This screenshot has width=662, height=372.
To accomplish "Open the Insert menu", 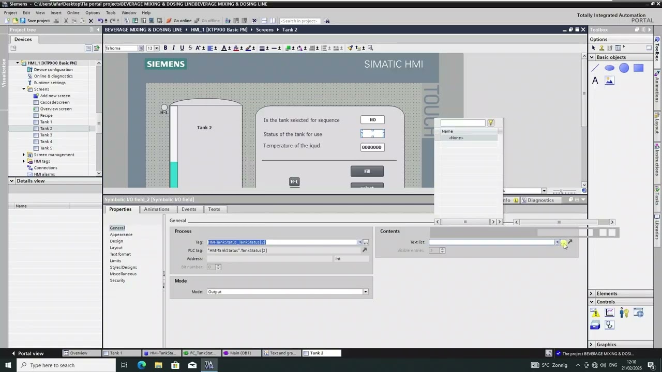I will pos(56,13).
